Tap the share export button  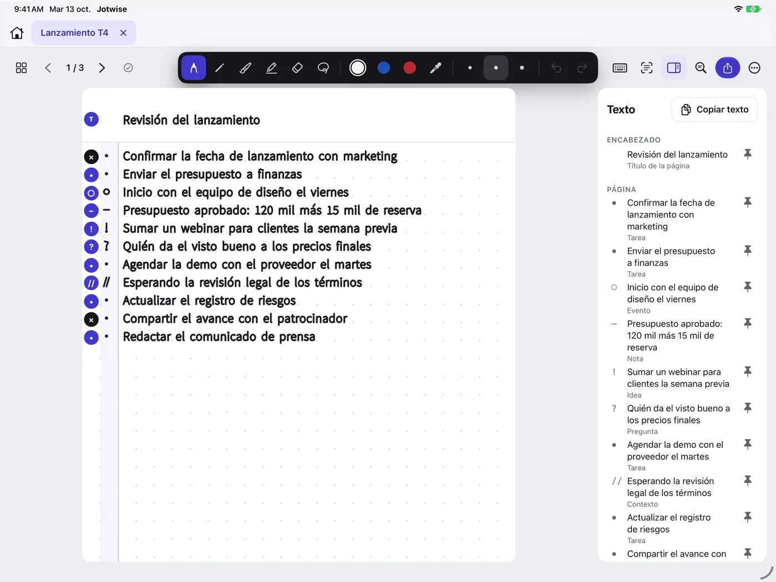click(728, 68)
